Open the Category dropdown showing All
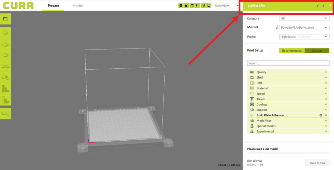This screenshot has height=170, width=334. click(304, 19)
